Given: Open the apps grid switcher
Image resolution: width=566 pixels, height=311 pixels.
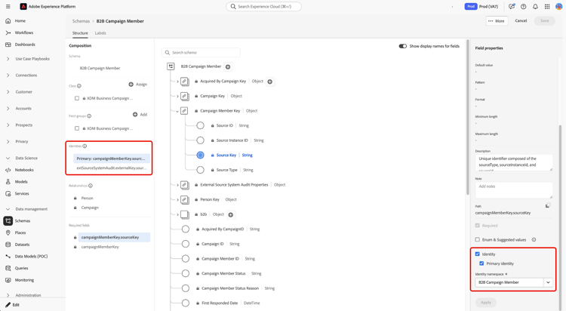Looking at the screenshot, I should pyautogui.click(x=547, y=7).
